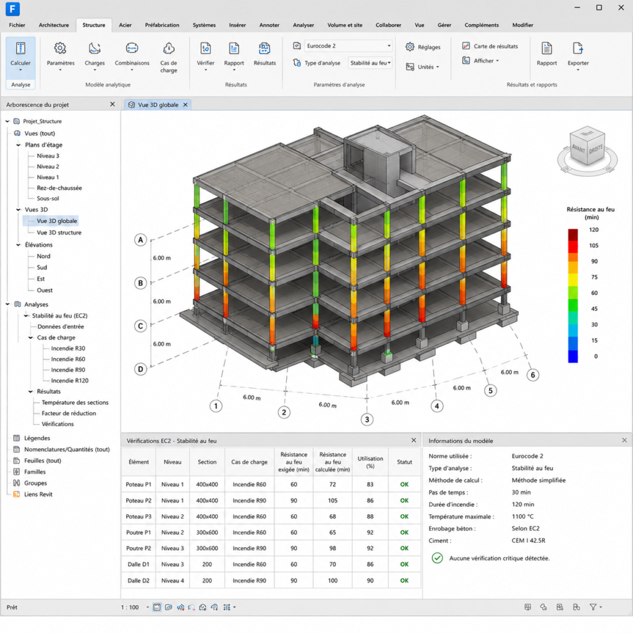633x633 pixels.
Task: Click the Utilisation (%) column header
Action: [370, 462]
